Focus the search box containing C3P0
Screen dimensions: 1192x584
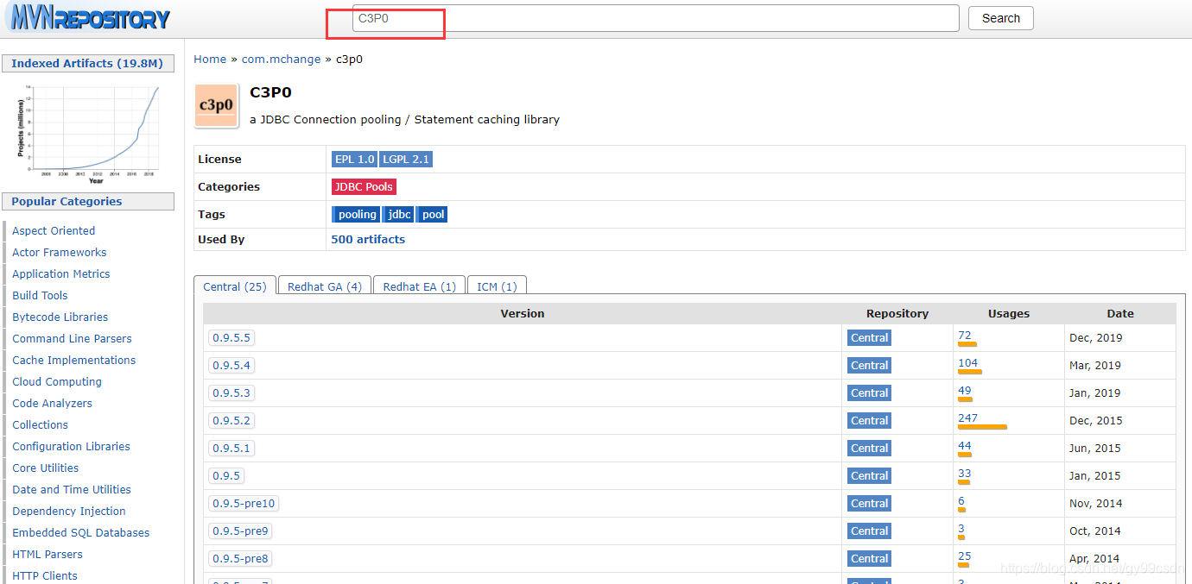(x=656, y=18)
